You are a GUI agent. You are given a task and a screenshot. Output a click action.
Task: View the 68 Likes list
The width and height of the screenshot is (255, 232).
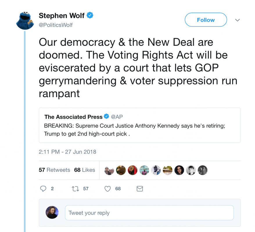click(85, 170)
